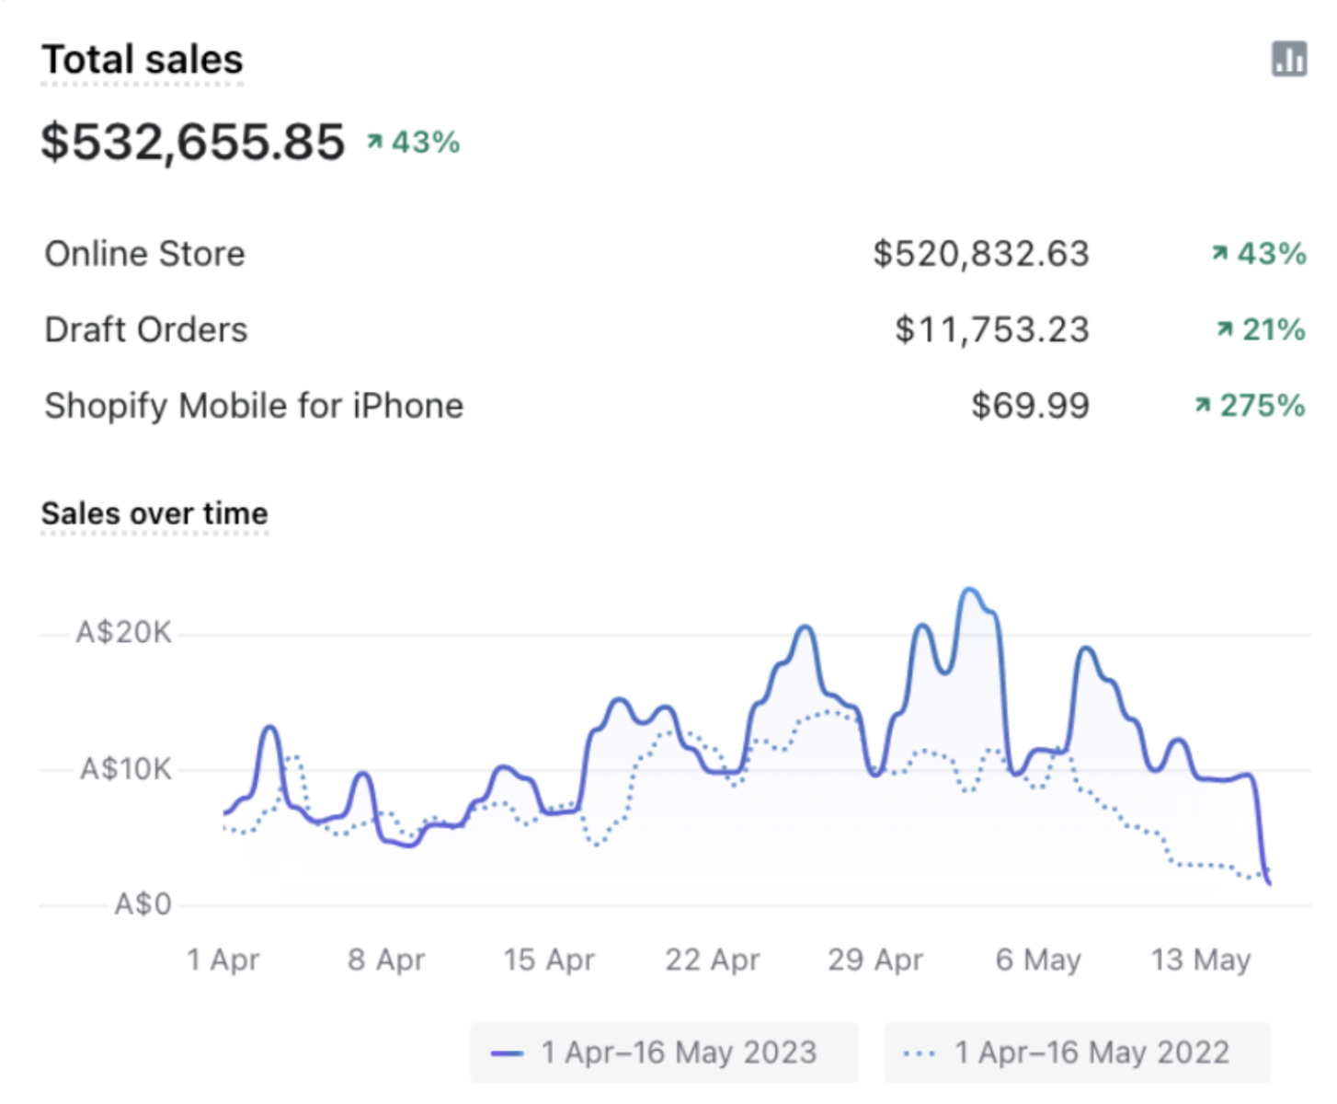Click the Draft Orders 21% up-arrow indicator

click(x=1225, y=329)
